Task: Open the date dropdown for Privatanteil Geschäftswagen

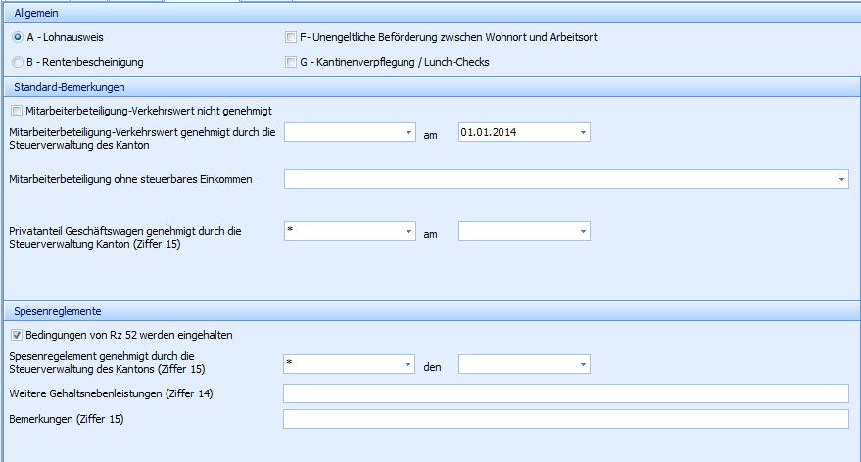Action: [583, 231]
